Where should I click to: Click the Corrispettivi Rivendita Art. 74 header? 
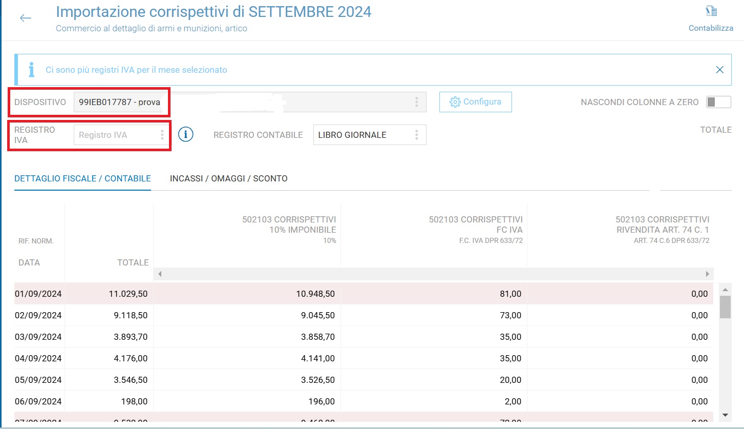pyautogui.click(x=662, y=229)
